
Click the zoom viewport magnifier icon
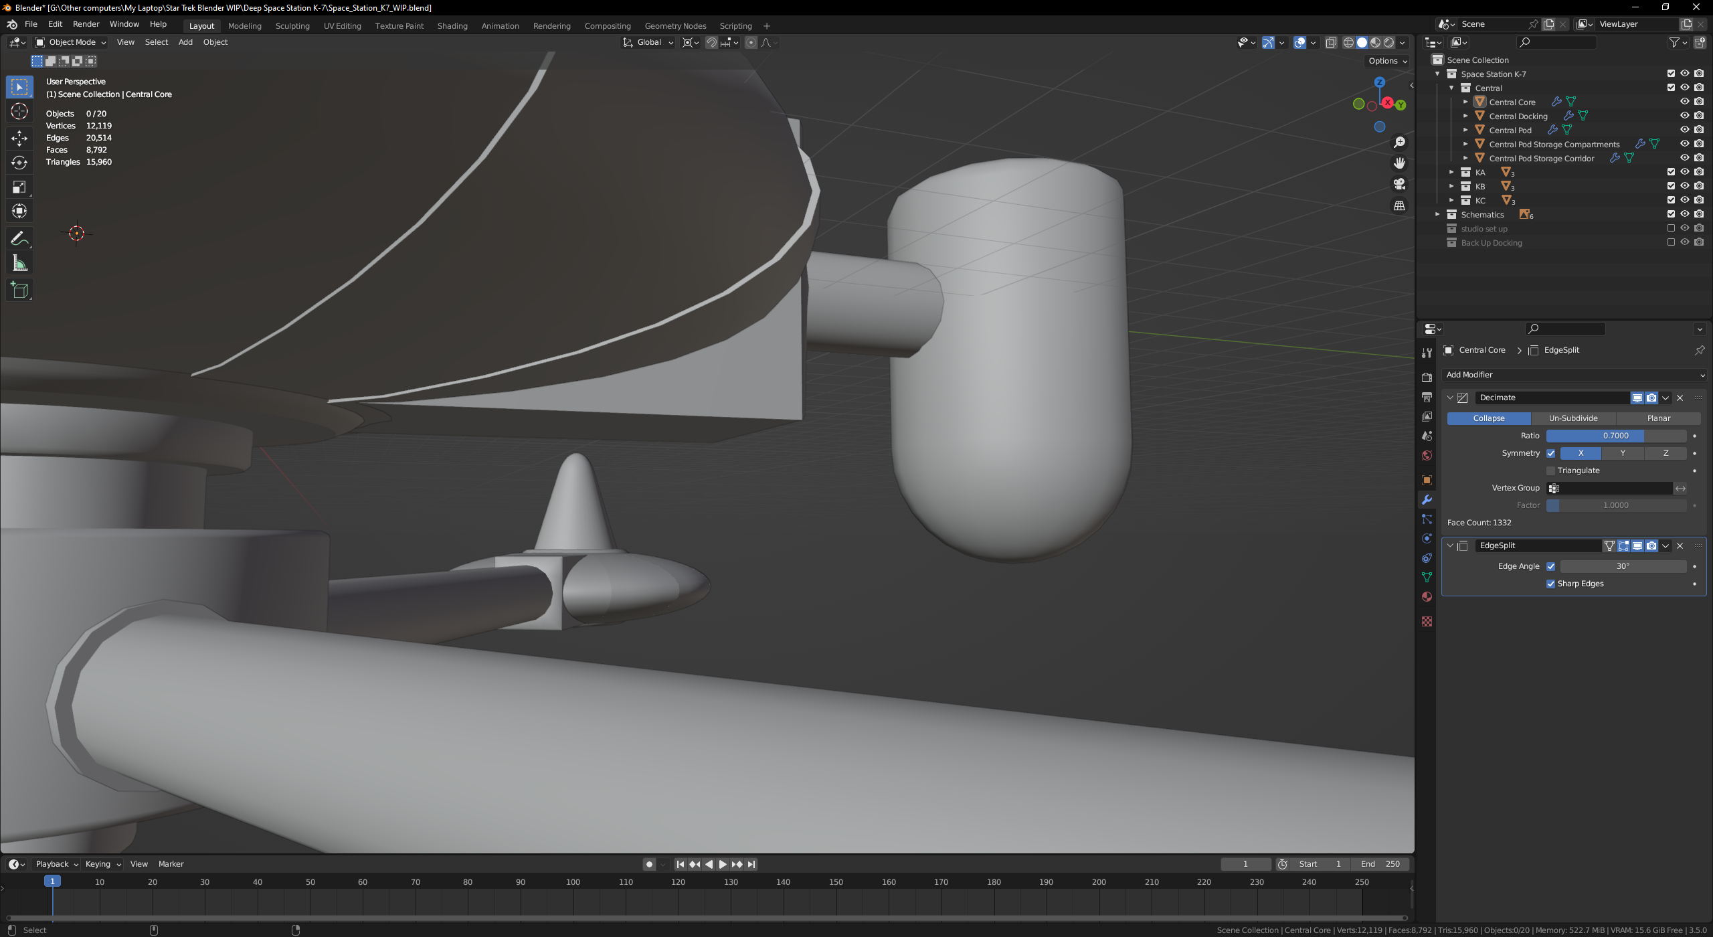click(x=1399, y=143)
